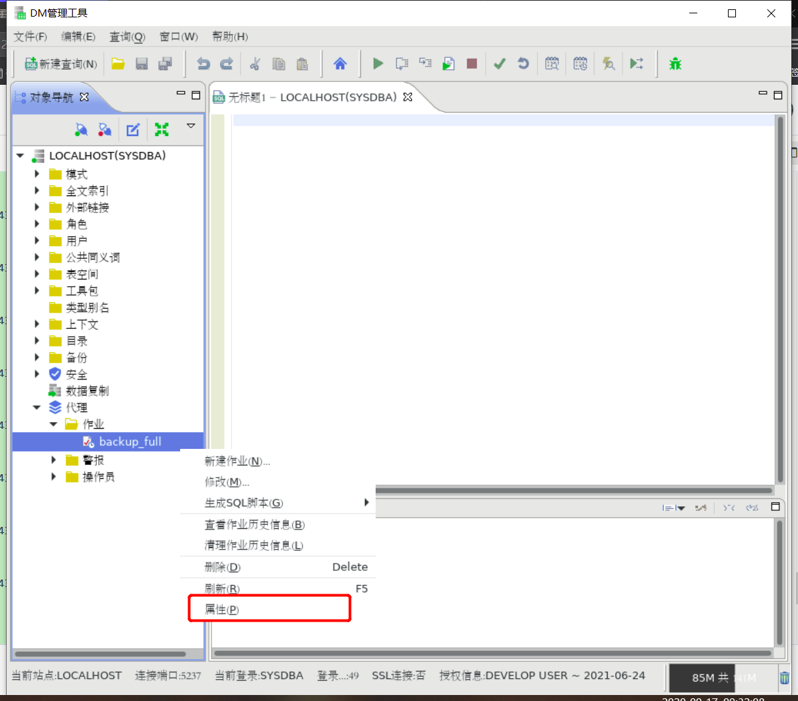Click the edit icon in the object navigation toolbar
The height and width of the screenshot is (701, 798).
pos(132,129)
